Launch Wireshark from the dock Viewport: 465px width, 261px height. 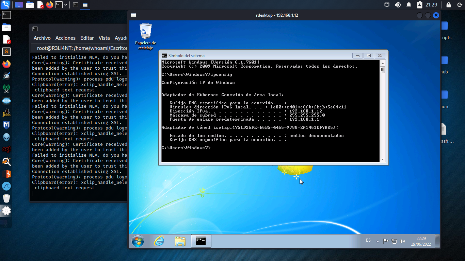pyautogui.click(x=6, y=186)
